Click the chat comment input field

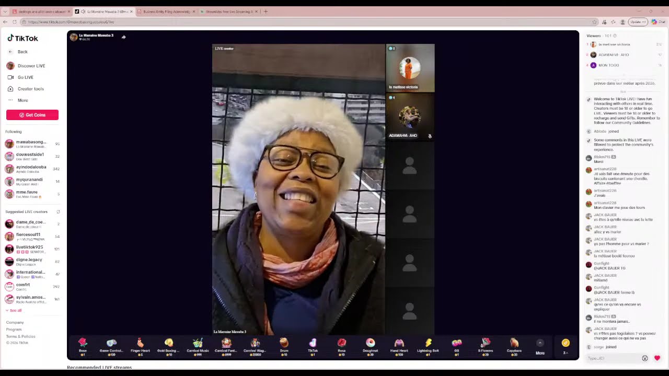pyautogui.click(x=613, y=358)
